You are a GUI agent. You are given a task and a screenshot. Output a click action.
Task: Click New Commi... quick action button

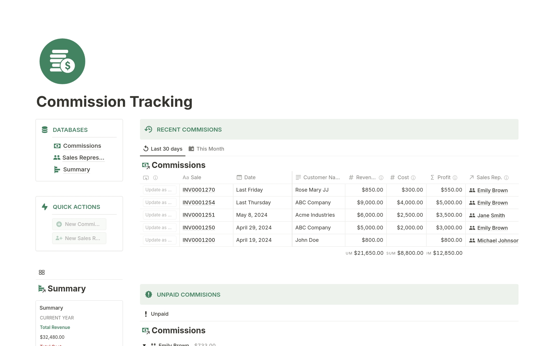79,223
